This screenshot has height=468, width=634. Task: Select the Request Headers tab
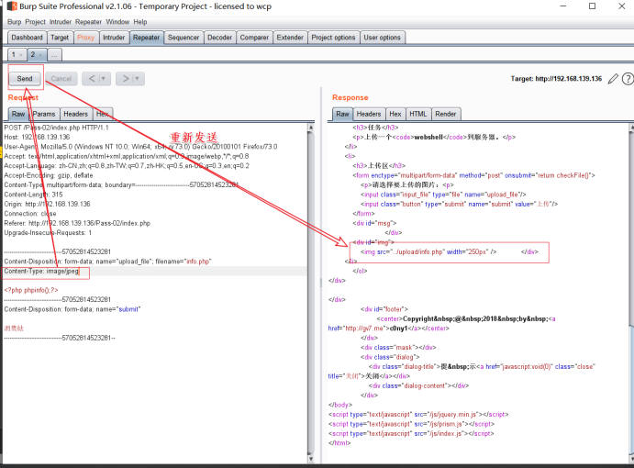point(75,114)
